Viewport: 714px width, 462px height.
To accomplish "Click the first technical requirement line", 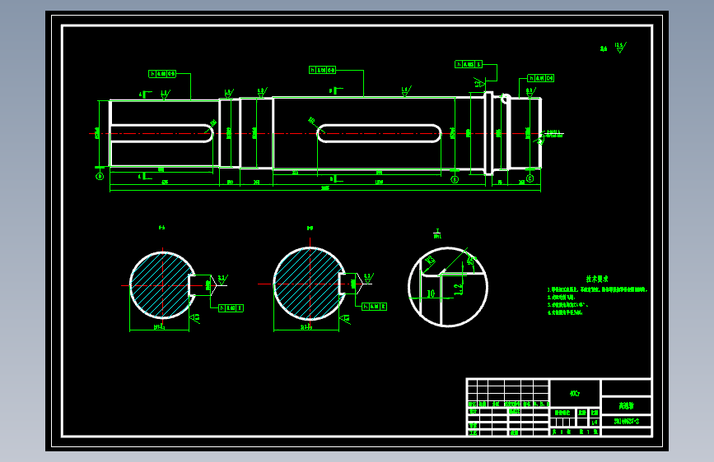I will click(597, 289).
